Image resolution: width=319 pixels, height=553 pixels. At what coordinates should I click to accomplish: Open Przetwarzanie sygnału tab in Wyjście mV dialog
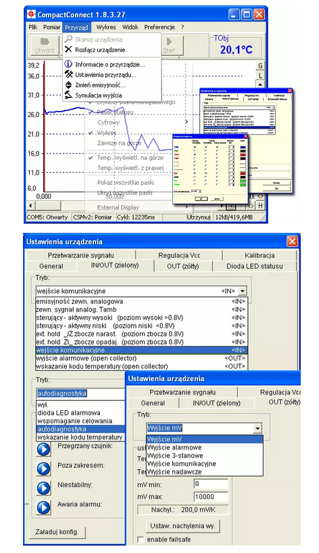pyautogui.click(x=182, y=392)
